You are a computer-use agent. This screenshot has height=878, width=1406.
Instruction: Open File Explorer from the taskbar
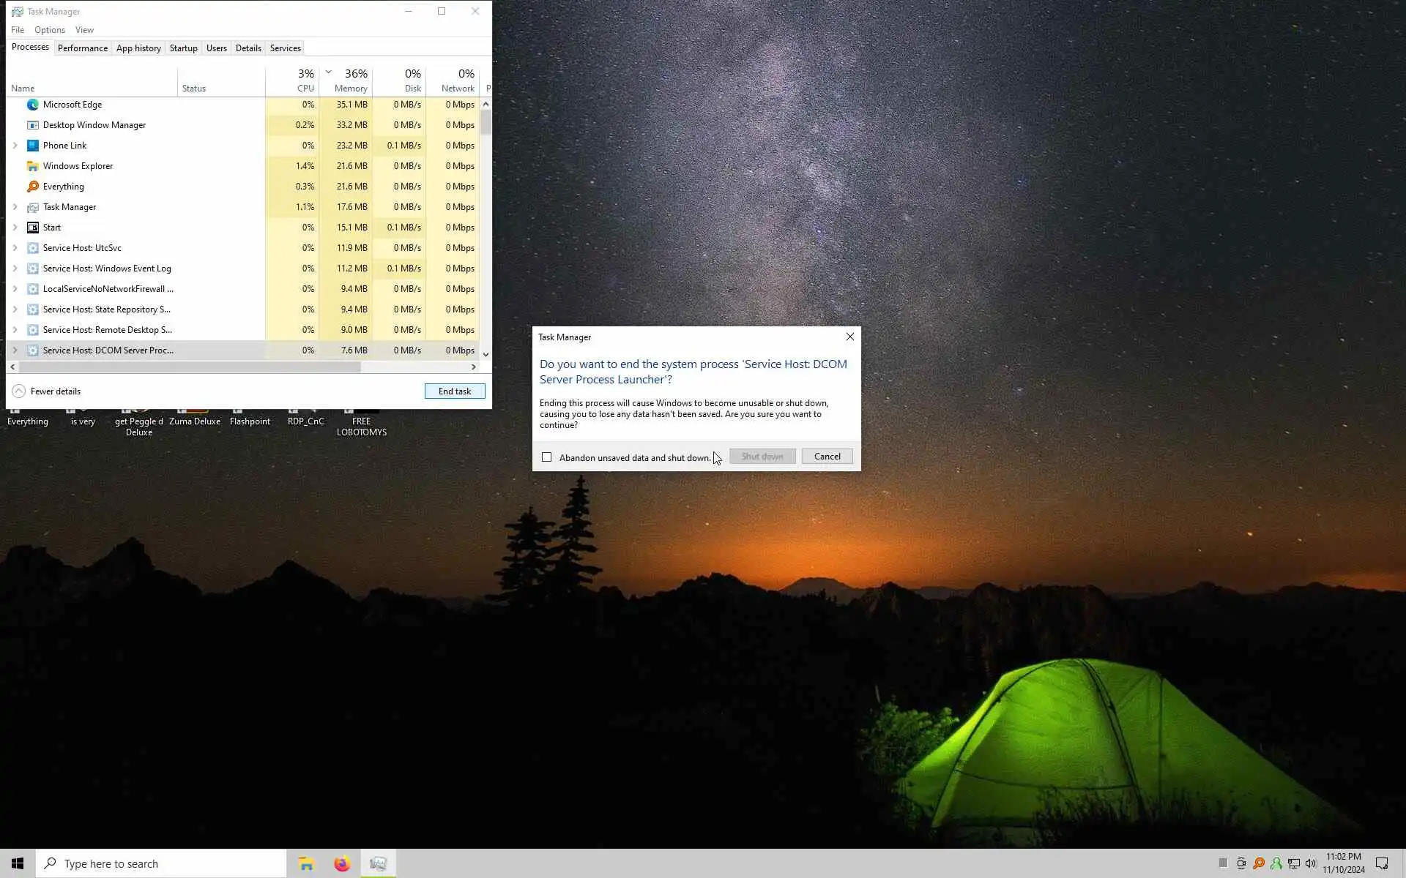(306, 864)
